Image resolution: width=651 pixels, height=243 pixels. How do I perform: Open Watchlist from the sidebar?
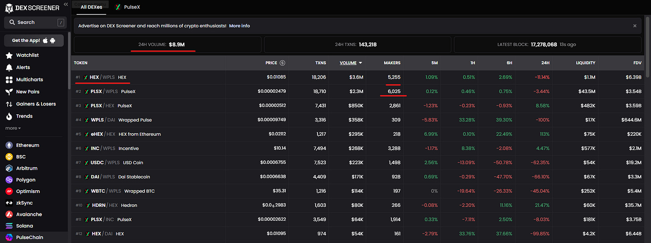pos(28,55)
